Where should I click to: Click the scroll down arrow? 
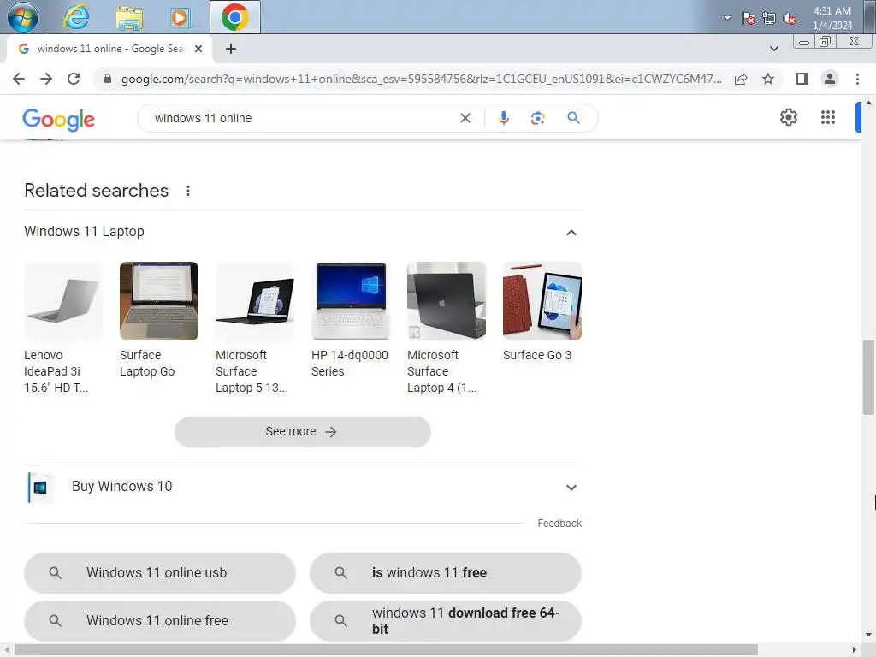tap(868, 635)
